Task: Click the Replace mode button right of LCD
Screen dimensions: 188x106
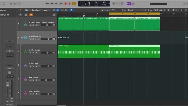Action: pyautogui.click(x=114, y=4)
